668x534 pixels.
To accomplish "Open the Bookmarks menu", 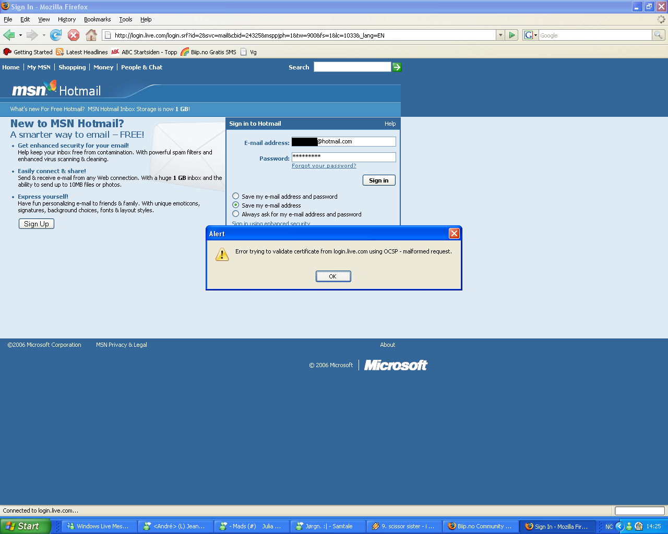I will [97, 19].
